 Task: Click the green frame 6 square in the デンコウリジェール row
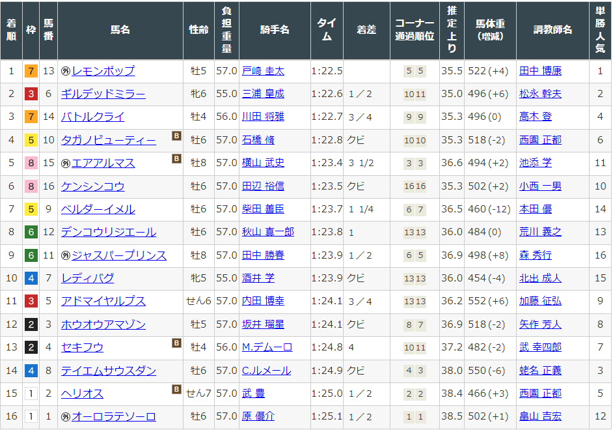(31, 233)
